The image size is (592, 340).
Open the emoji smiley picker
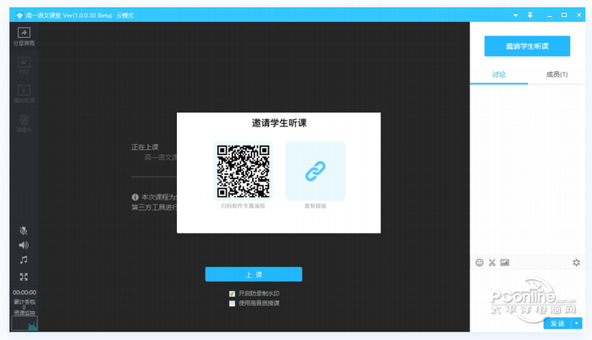tap(480, 262)
